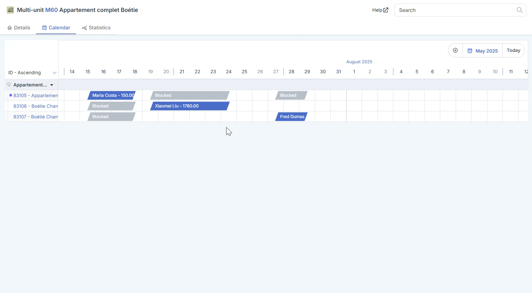The image size is (532, 293).
Task: Click Blocked bar in 83106 row
Action: [x=112, y=106]
